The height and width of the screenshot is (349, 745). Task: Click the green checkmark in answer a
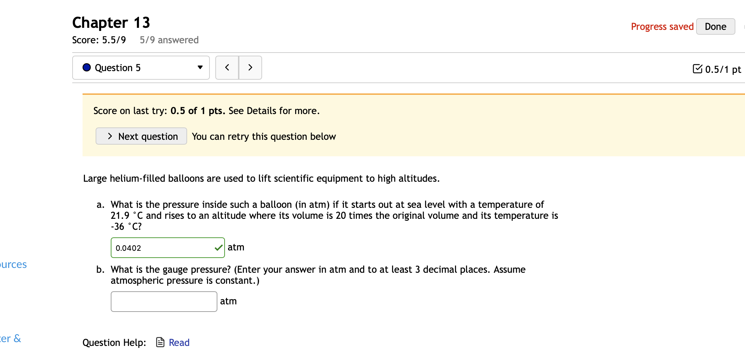coord(218,248)
